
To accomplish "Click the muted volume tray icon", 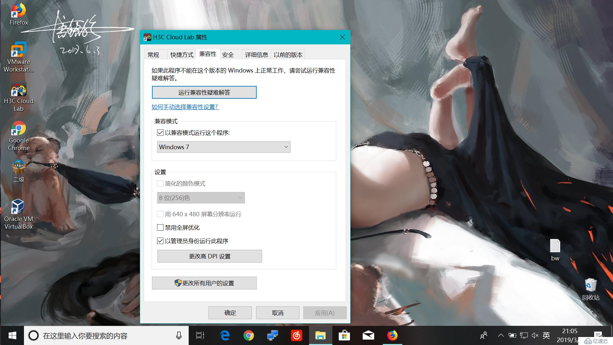I will tap(535, 335).
